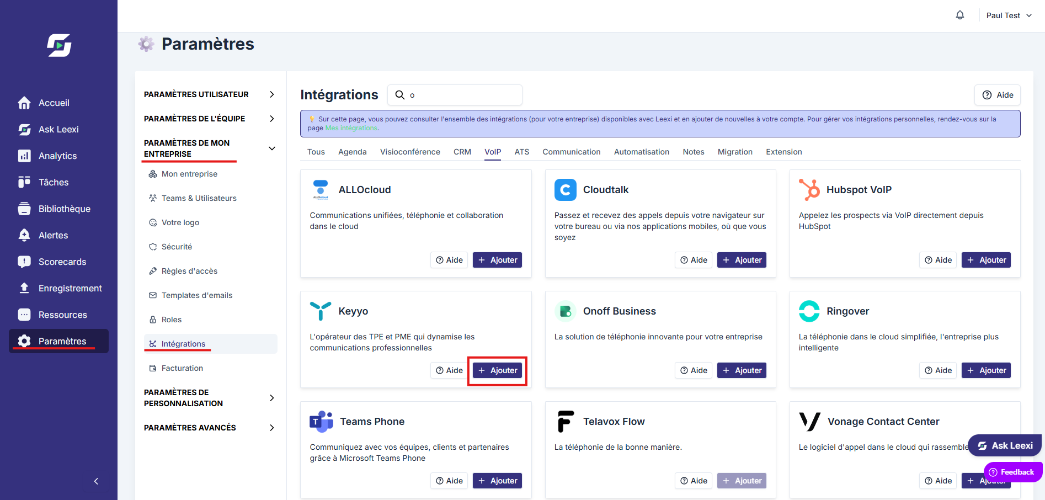This screenshot has height=500, width=1045.
Task: Expand Paramètres avancés section
Action: coord(210,428)
